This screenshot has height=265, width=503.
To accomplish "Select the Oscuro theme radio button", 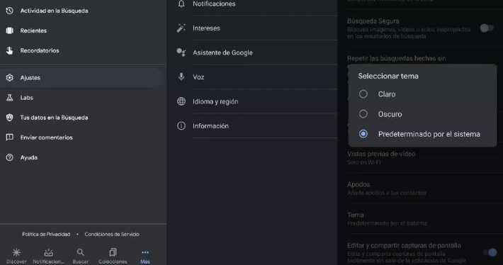I will [x=363, y=114].
